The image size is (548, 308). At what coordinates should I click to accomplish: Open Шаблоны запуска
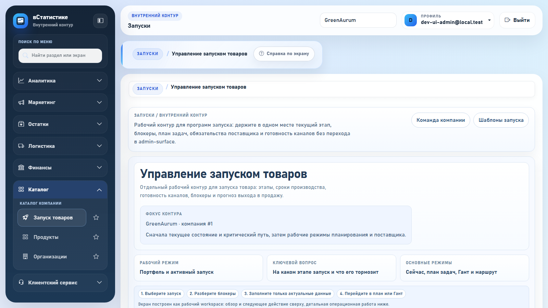click(x=501, y=120)
